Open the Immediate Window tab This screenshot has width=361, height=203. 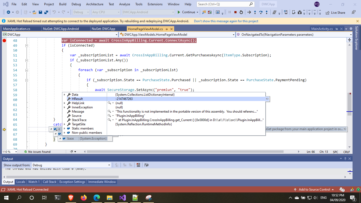102,182
